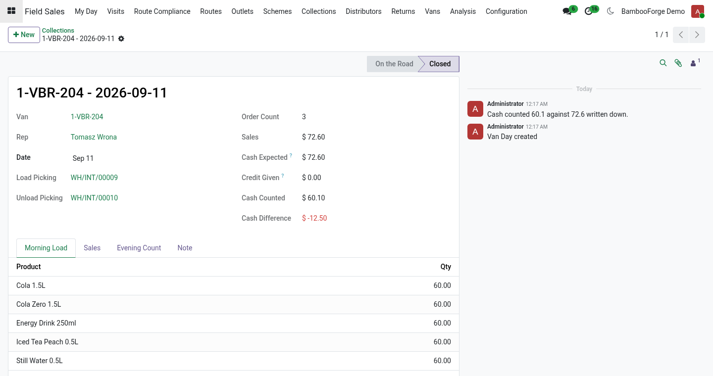Open the activities clock icon
This screenshot has height=376, width=713.
pos(588,11)
